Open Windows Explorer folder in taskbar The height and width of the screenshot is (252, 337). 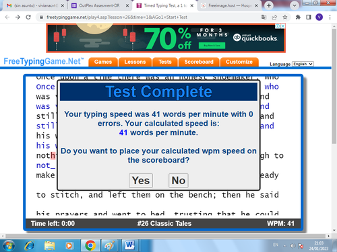pyautogui.click(x=49, y=246)
